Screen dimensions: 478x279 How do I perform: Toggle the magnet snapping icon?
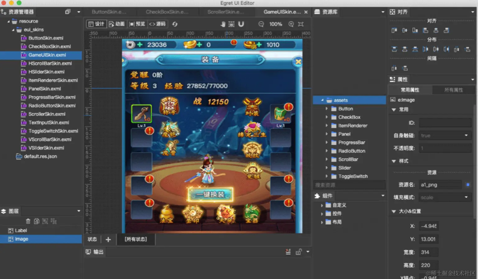[x=241, y=24]
